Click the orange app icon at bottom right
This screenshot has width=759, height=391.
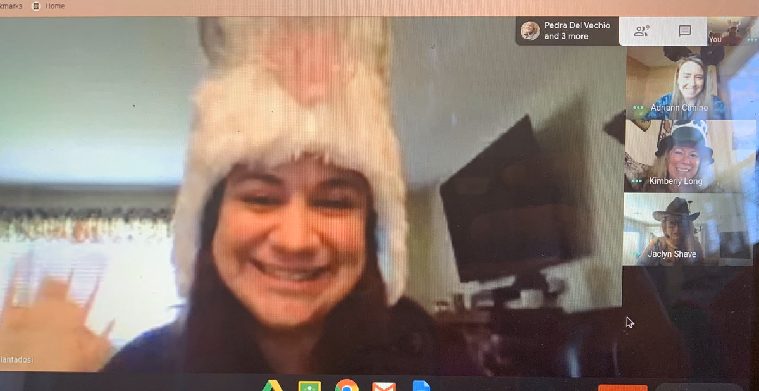click(622, 387)
